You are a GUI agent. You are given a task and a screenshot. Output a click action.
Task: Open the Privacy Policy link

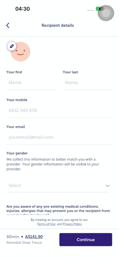point(72,224)
